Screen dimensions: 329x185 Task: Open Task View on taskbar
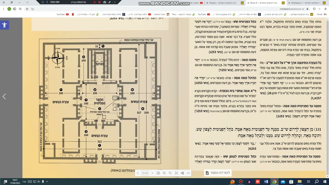[x=308, y=182]
